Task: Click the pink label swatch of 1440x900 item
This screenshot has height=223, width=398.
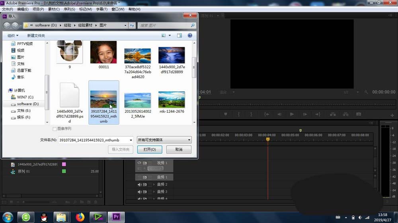Action: [64, 164]
